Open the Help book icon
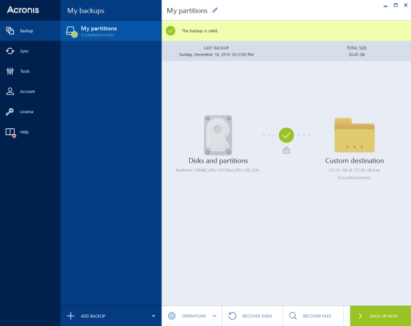This screenshot has height=326, width=411. (x=10, y=132)
